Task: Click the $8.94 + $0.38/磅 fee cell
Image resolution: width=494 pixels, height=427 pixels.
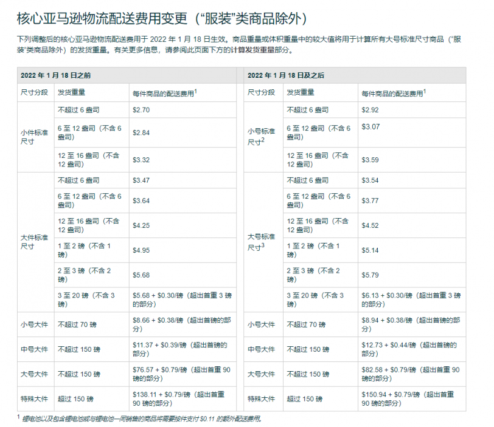Action: click(x=411, y=324)
